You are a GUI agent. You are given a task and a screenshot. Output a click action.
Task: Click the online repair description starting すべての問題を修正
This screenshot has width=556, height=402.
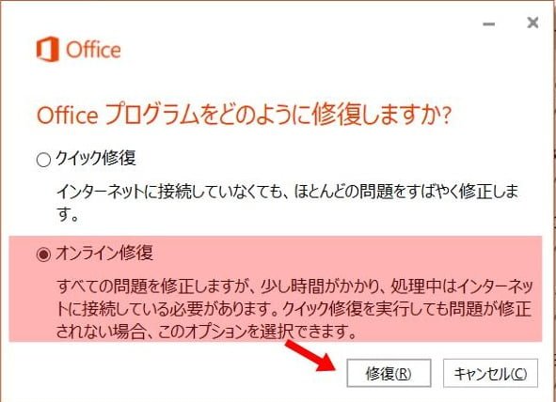(x=294, y=309)
